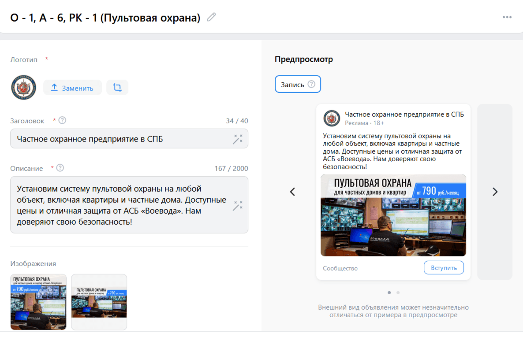Select the first square image thumbnail

point(38,302)
